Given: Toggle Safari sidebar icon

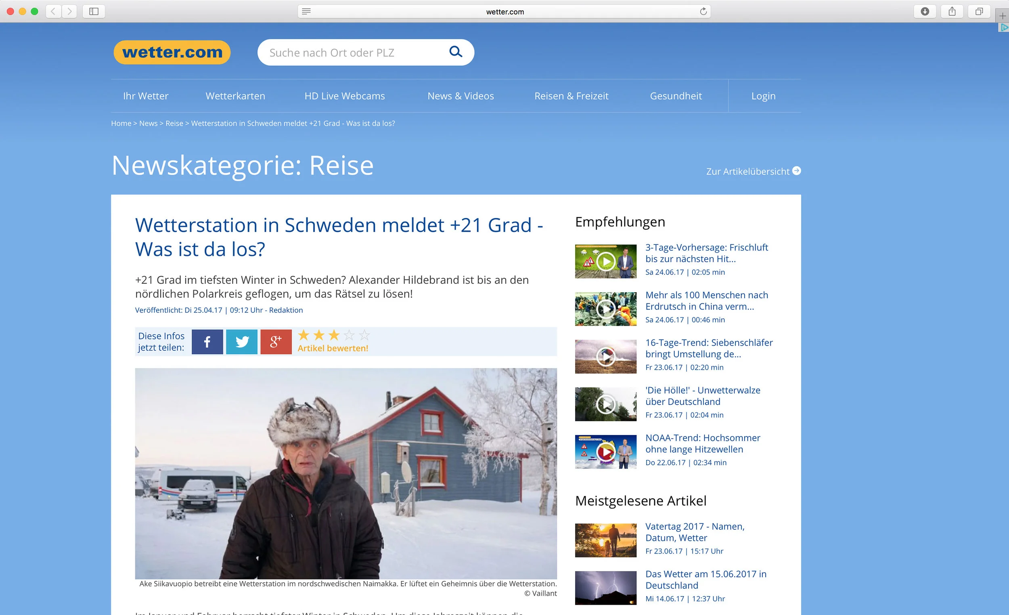Looking at the screenshot, I should pyautogui.click(x=94, y=11).
